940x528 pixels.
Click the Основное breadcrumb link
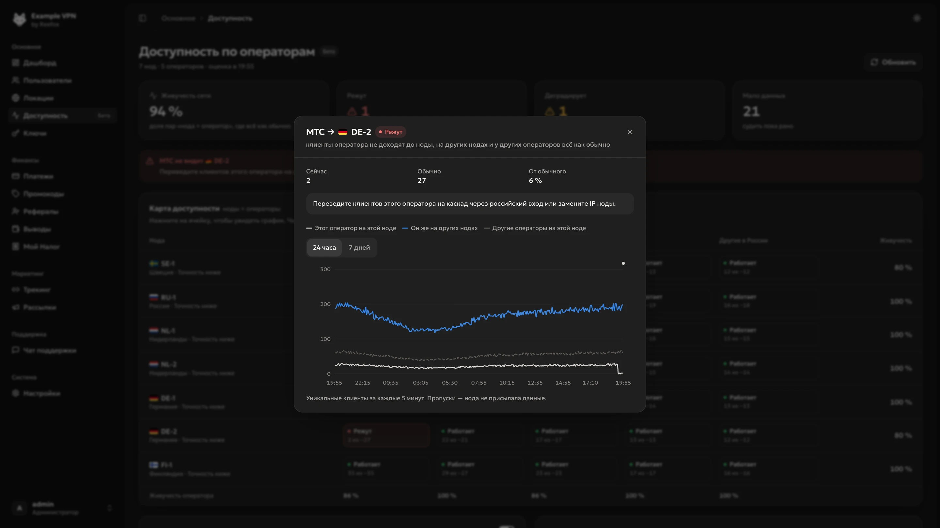point(179,18)
